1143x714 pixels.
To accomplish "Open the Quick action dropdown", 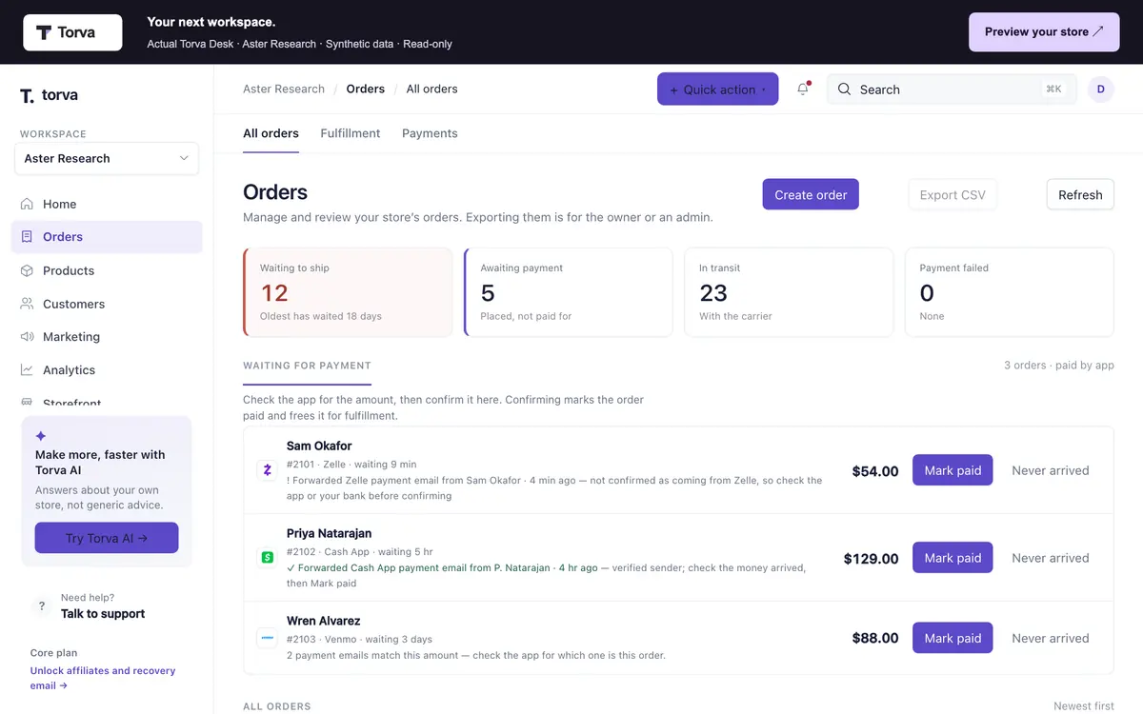I will 718,89.
